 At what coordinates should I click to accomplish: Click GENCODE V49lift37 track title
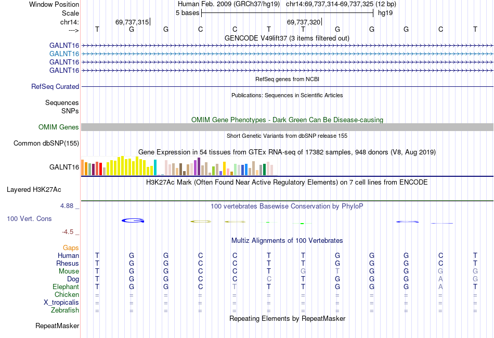click(x=287, y=38)
